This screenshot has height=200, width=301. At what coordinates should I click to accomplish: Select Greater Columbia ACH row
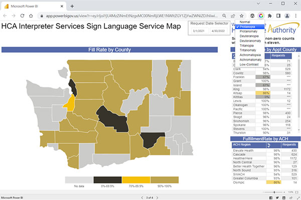[x=265, y=178]
